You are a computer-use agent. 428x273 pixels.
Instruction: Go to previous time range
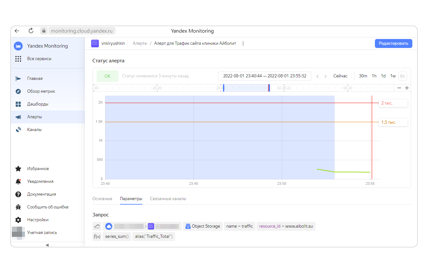pyautogui.click(x=317, y=76)
